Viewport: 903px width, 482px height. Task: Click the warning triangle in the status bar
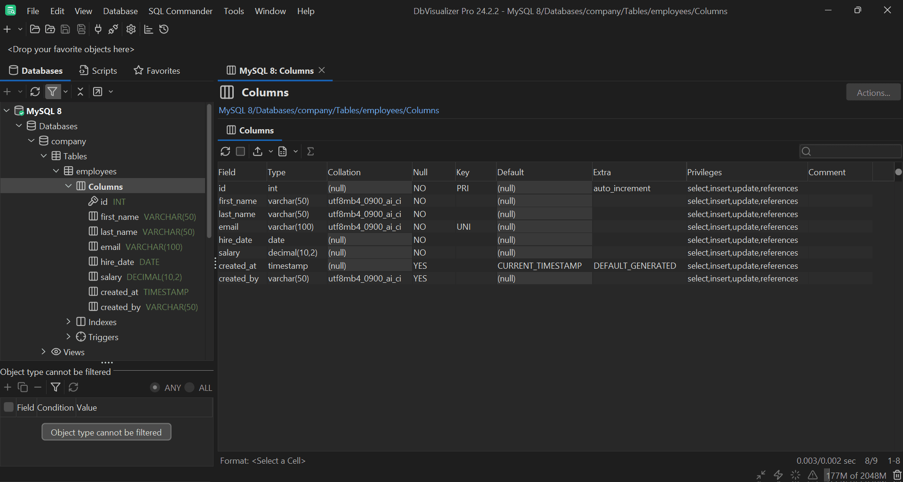[812, 475]
